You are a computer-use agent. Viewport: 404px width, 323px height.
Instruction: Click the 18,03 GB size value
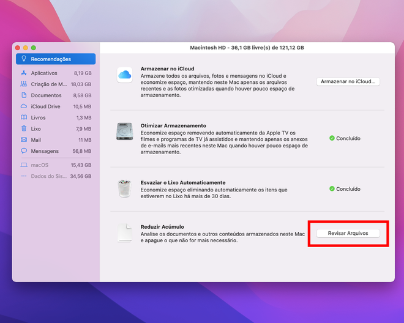81,84
